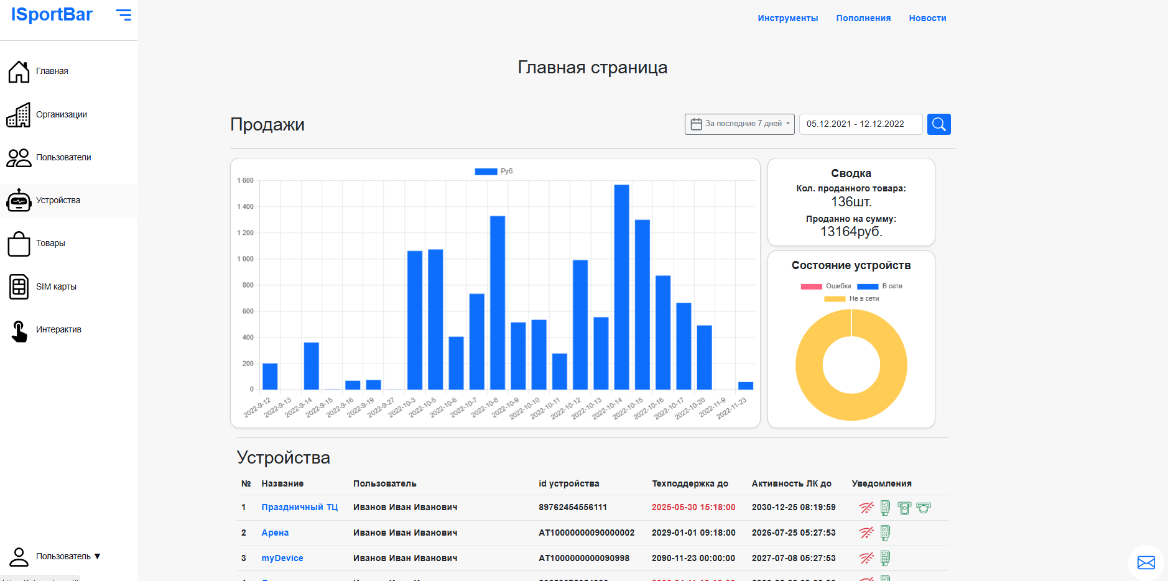1168x581 pixels.
Task: Collapse sidebar with the hamburger menu icon
Action: (124, 15)
